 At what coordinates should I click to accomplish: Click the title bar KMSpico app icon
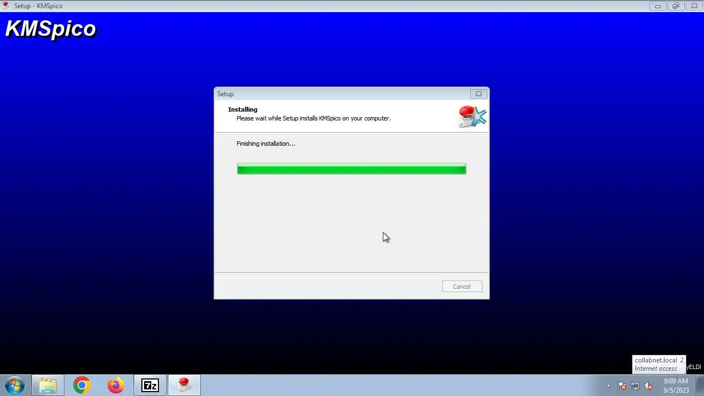pyautogui.click(x=7, y=5)
